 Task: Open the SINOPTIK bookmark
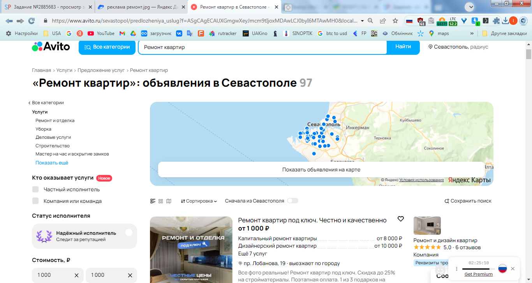tap(298, 33)
